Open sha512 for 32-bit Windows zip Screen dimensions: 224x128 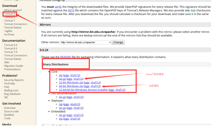(x=95, y=82)
